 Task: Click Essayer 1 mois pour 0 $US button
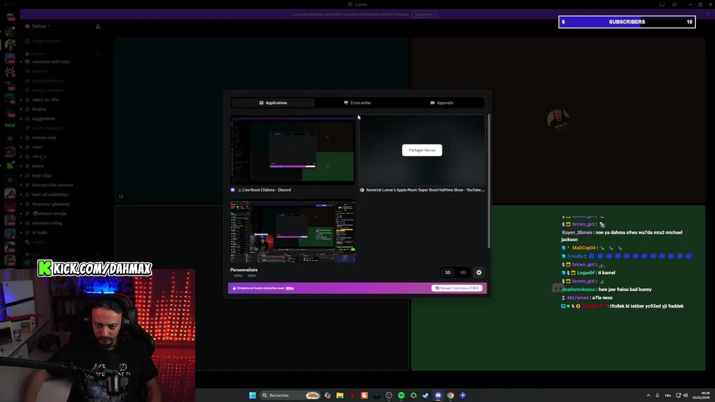pos(457,288)
